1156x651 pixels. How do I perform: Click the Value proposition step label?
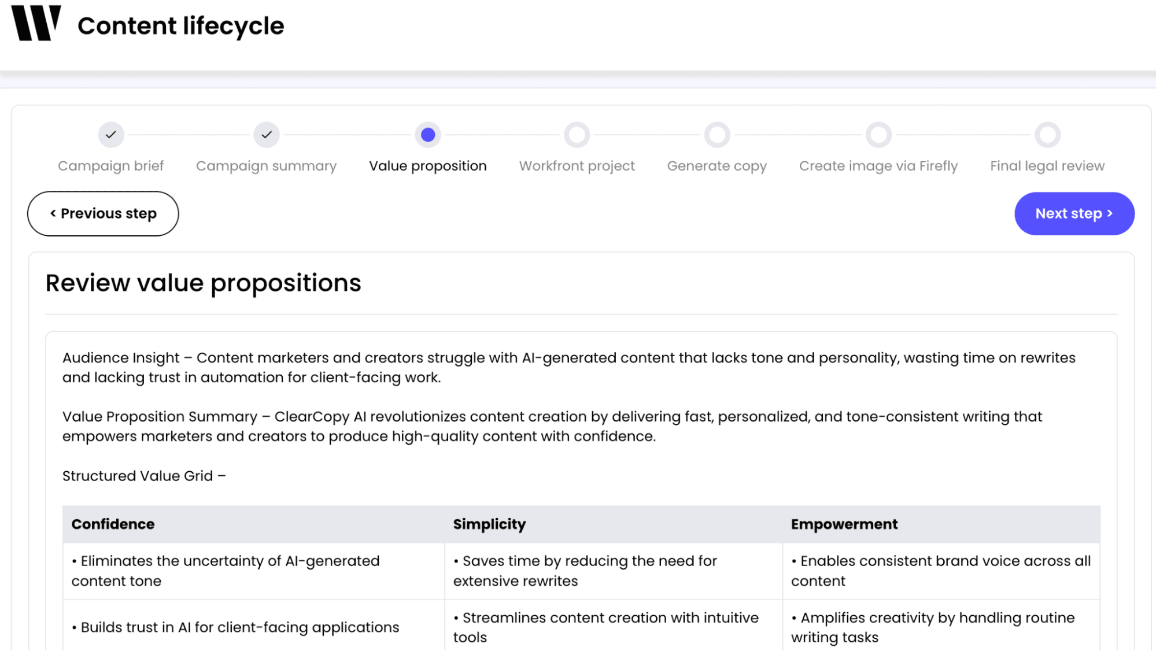(x=428, y=166)
